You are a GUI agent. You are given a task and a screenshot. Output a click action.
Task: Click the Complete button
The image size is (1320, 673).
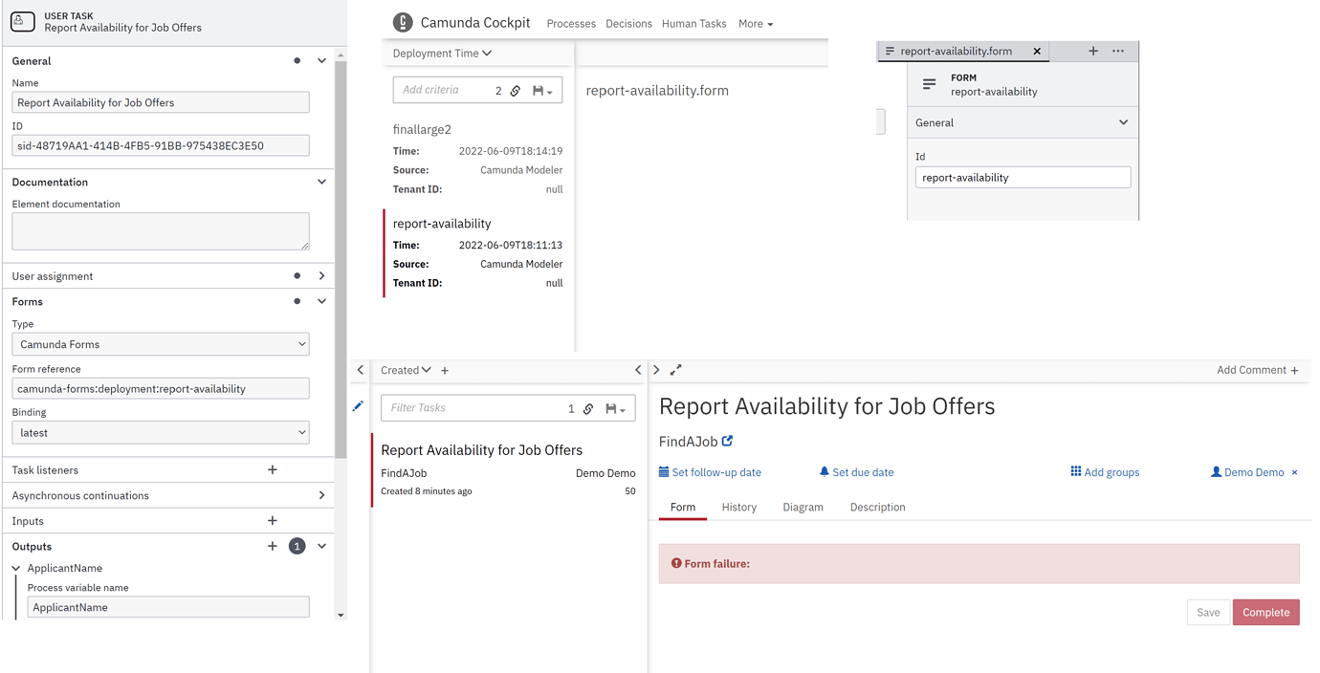[x=1266, y=613]
